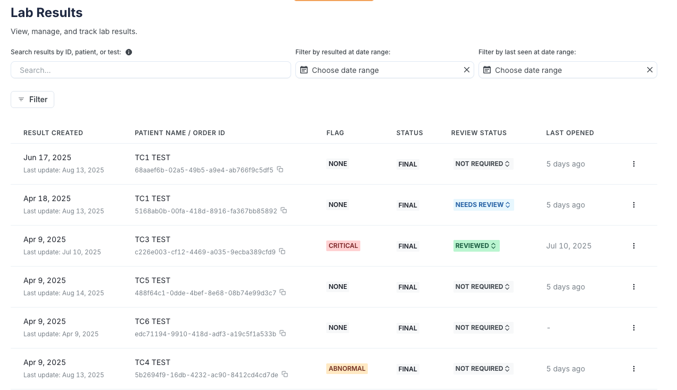
Task: Open Not Required dropdown on TC5 TEST row
Action: pos(483,286)
